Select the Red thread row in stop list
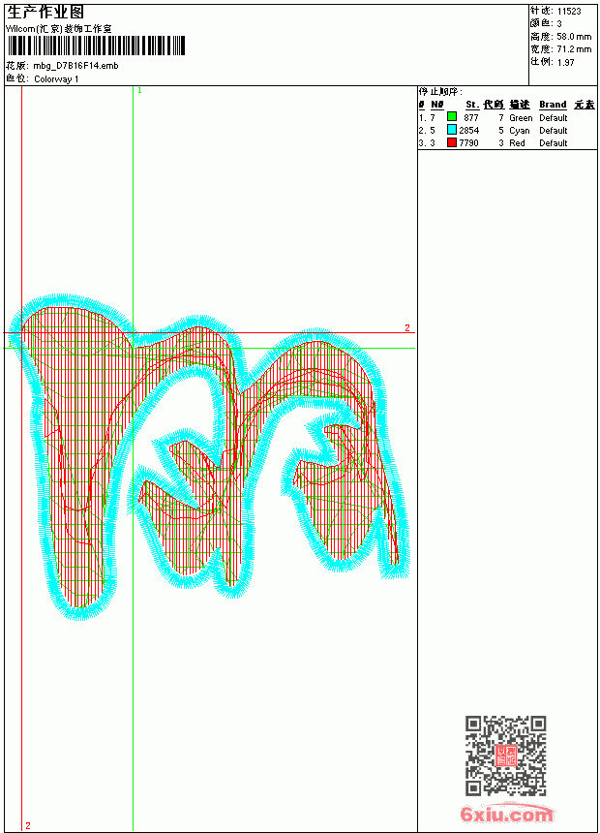The image size is (600, 833). [x=507, y=143]
